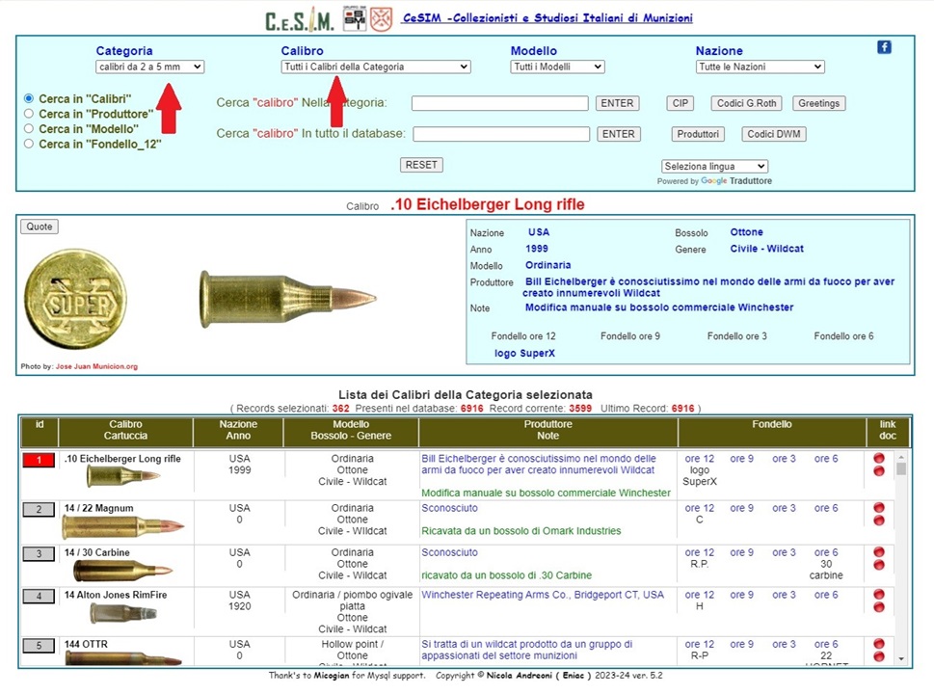Click the calibro in tutto il database field
Image resolution: width=934 pixels, height=694 pixels.
click(x=501, y=134)
